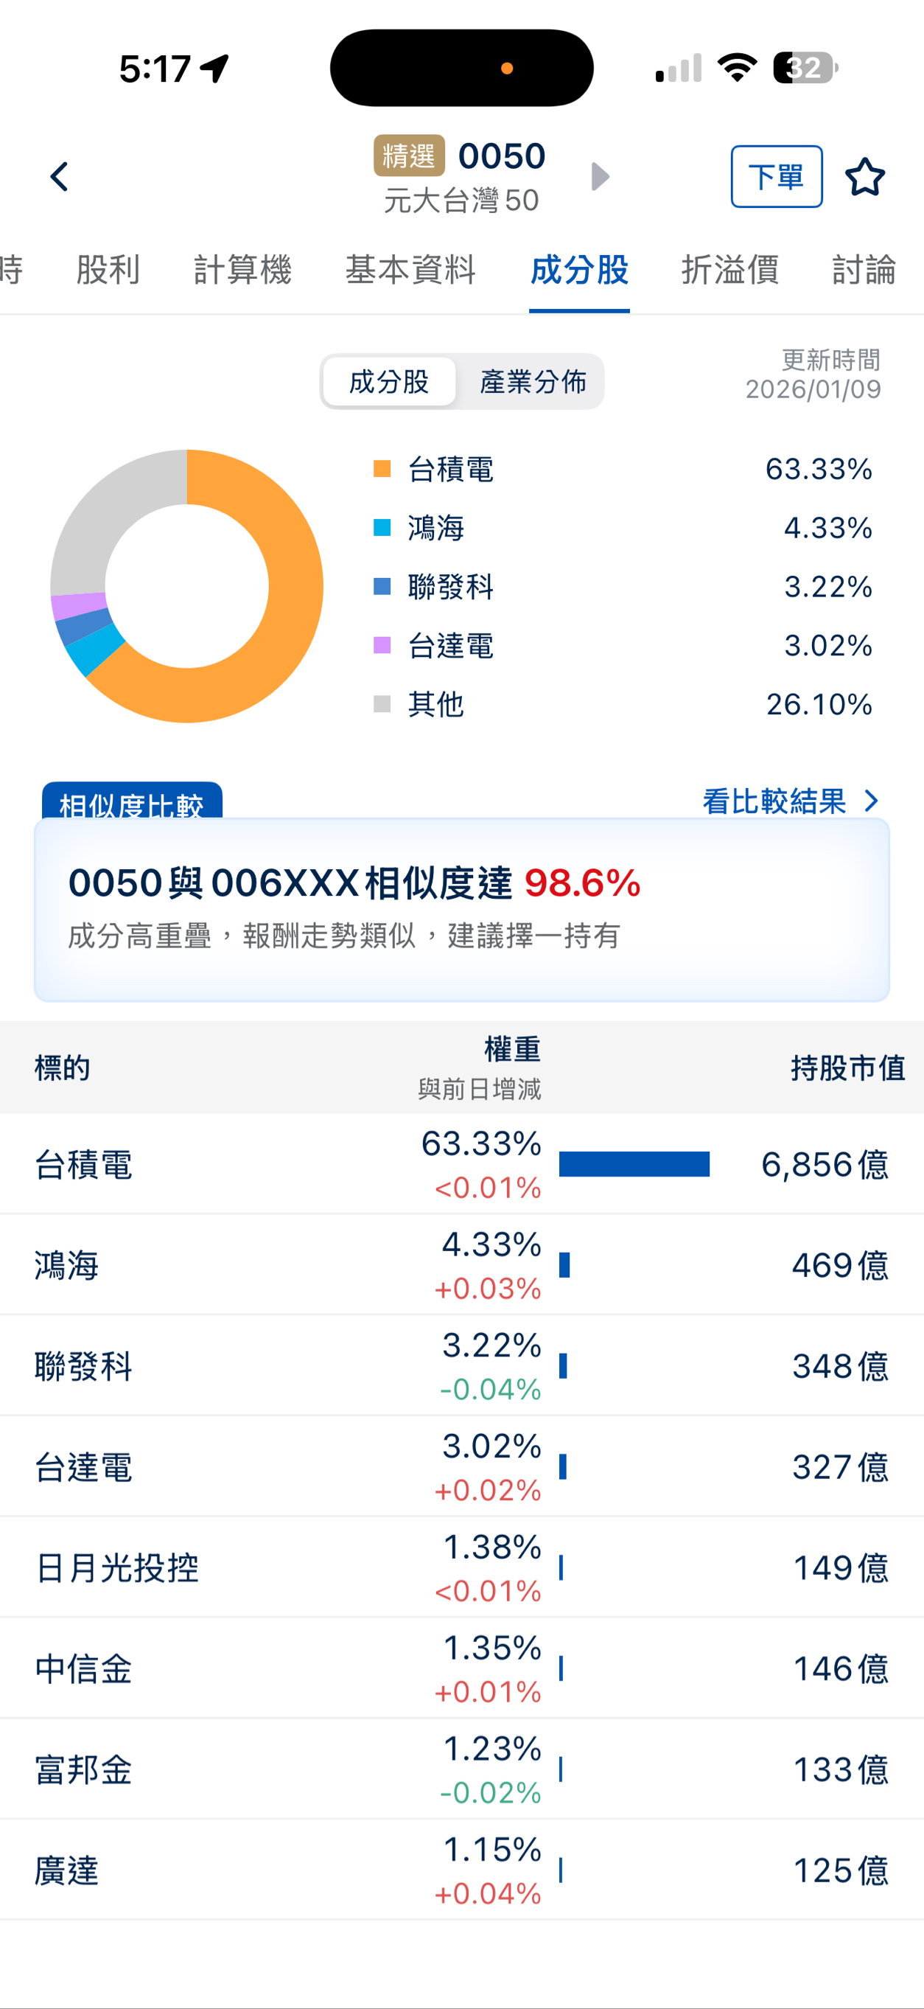
Task: Tap the back arrow icon
Action: tap(59, 176)
